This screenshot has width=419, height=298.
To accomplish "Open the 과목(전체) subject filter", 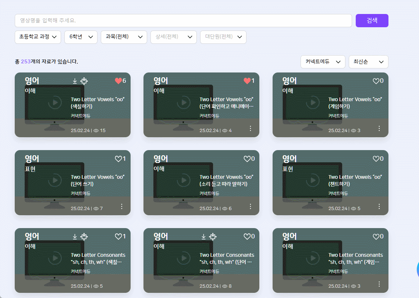I will (x=124, y=37).
